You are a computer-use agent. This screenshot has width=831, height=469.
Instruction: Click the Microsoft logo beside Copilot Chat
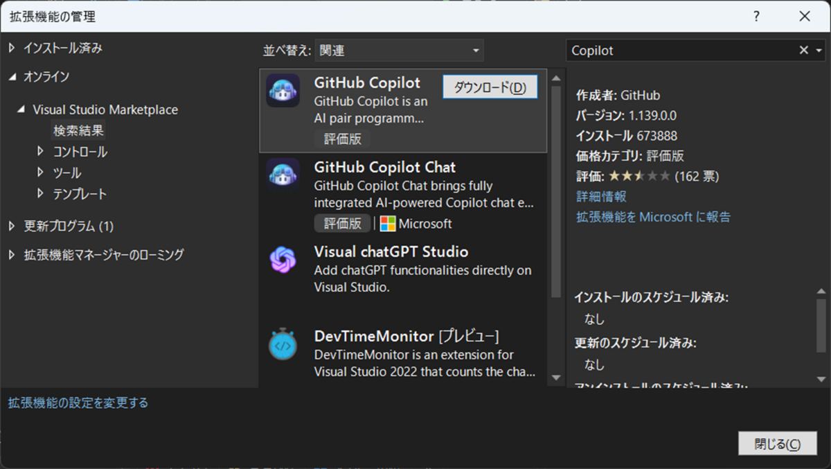tap(388, 224)
